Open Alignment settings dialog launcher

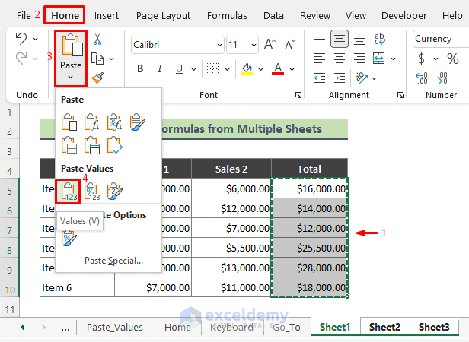[400, 95]
